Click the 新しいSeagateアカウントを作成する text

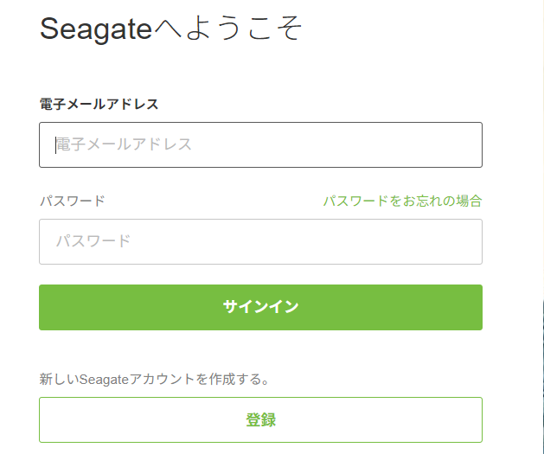pyautogui.click(x=155, y=379)
